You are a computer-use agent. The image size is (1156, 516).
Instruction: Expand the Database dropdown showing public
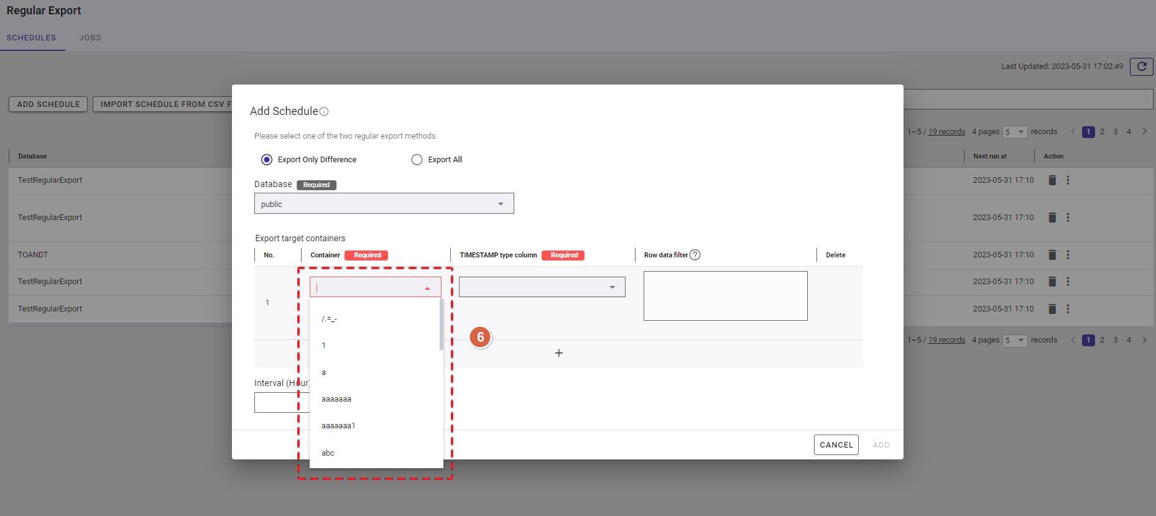[384, 204]
